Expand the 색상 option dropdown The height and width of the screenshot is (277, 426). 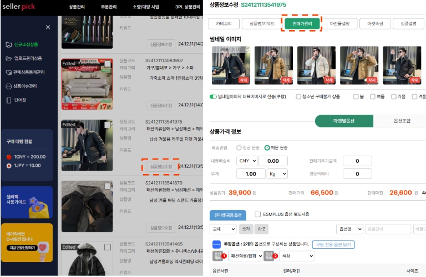[297, 256]
